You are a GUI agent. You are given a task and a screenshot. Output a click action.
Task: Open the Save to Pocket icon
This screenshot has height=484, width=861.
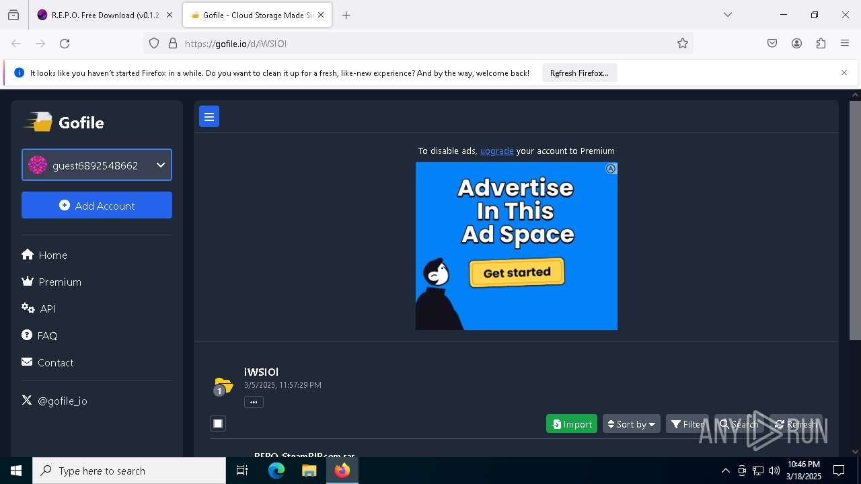(x=772, y=44)
